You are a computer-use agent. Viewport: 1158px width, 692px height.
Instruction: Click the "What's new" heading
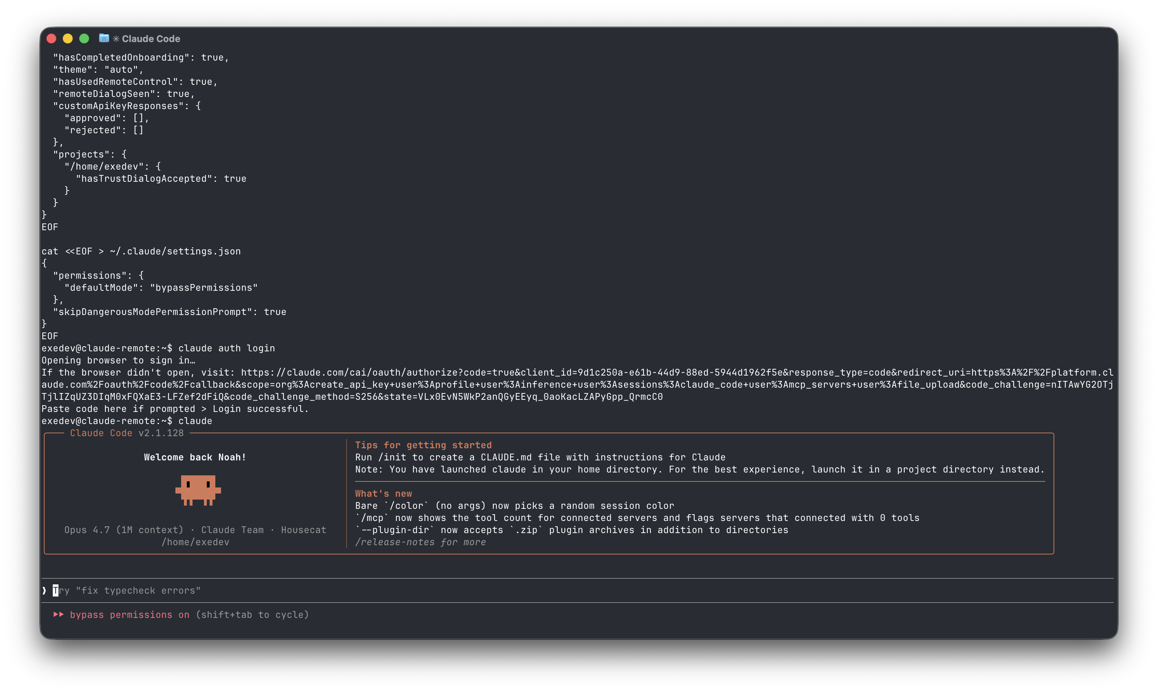pos(384,494)
